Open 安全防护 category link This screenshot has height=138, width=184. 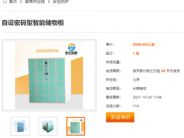pyautogui.click(x=61, y=2)
